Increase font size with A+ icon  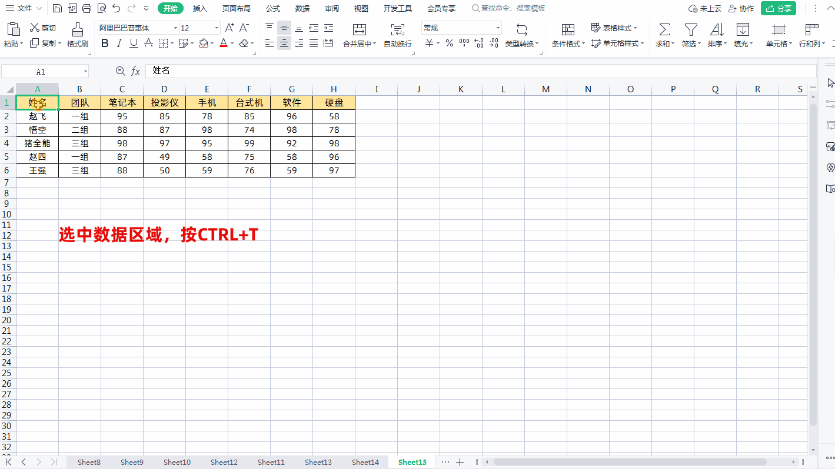[230, 28]
